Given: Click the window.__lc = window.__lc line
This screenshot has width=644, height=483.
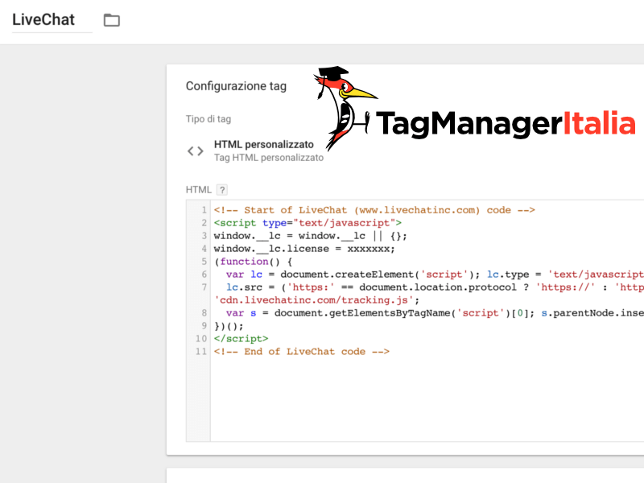Looking at the screenshot, I should coord(310,236).
